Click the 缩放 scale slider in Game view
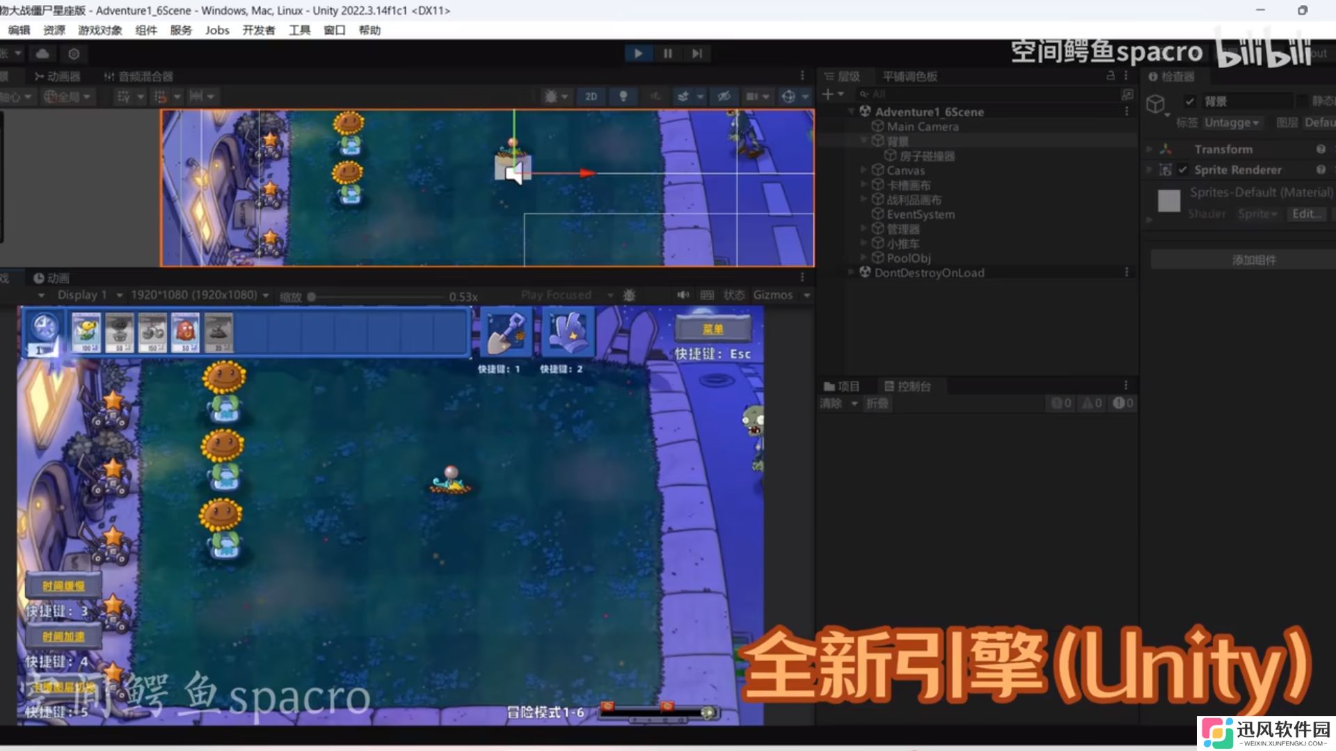The image size is (1336, 751). point(376,297)
